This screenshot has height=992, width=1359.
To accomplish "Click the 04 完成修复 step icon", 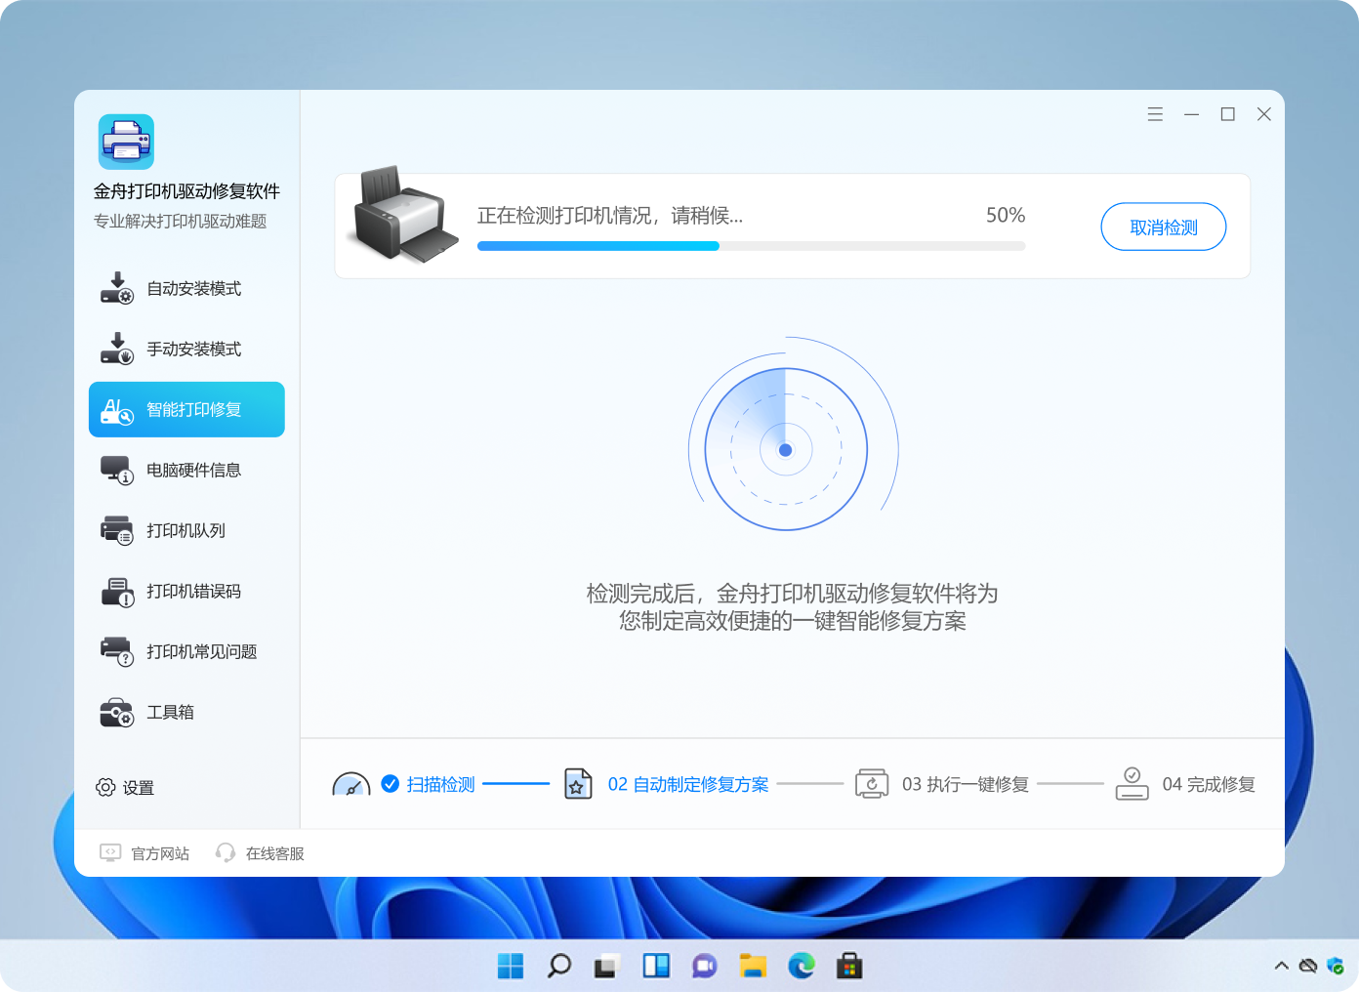I will 1132,783.
